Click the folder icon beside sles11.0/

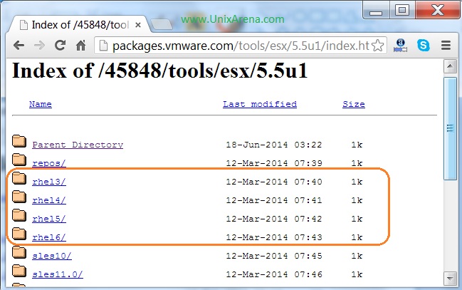pos(19,271)
